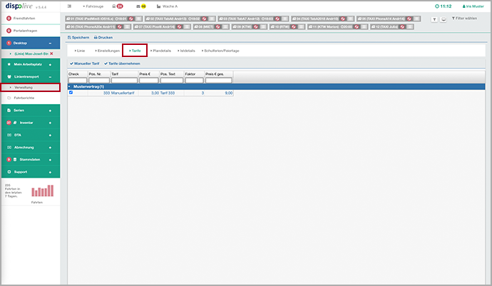Open the (Linie) Max-Josef-Str. desktop item
The width and height of the screenshot is (492, 286).
point(31,53)
